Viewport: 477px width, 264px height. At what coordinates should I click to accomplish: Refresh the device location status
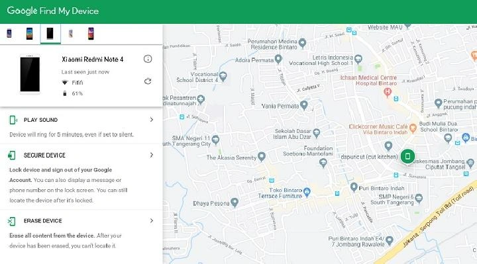pos(148,81)
